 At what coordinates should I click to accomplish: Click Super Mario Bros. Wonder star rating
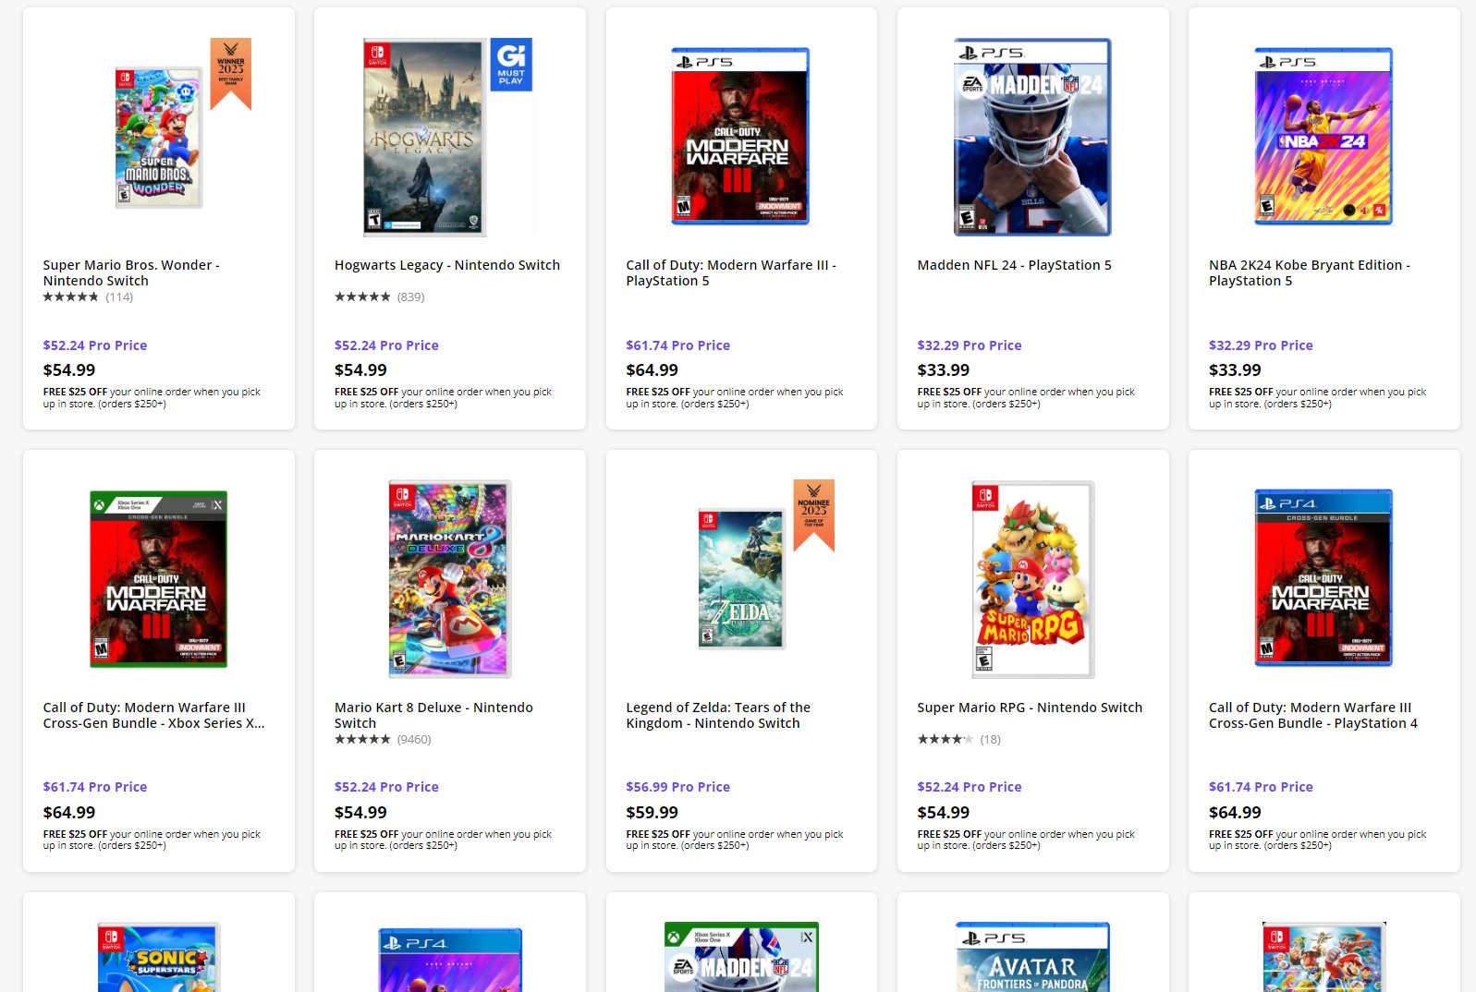(x=70, y=296)
